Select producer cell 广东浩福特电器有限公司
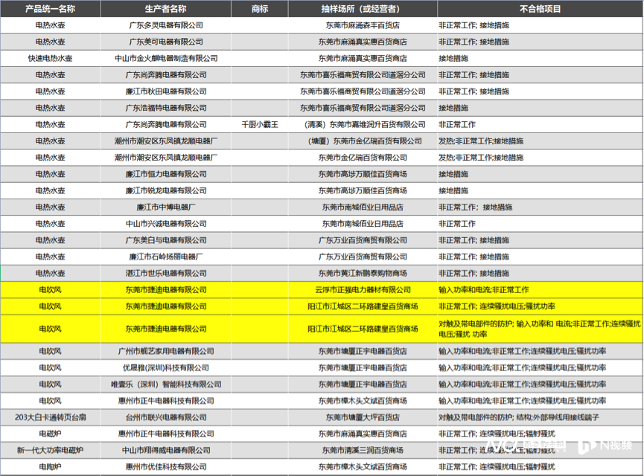644x476 pixels. (x=166, y=108)
